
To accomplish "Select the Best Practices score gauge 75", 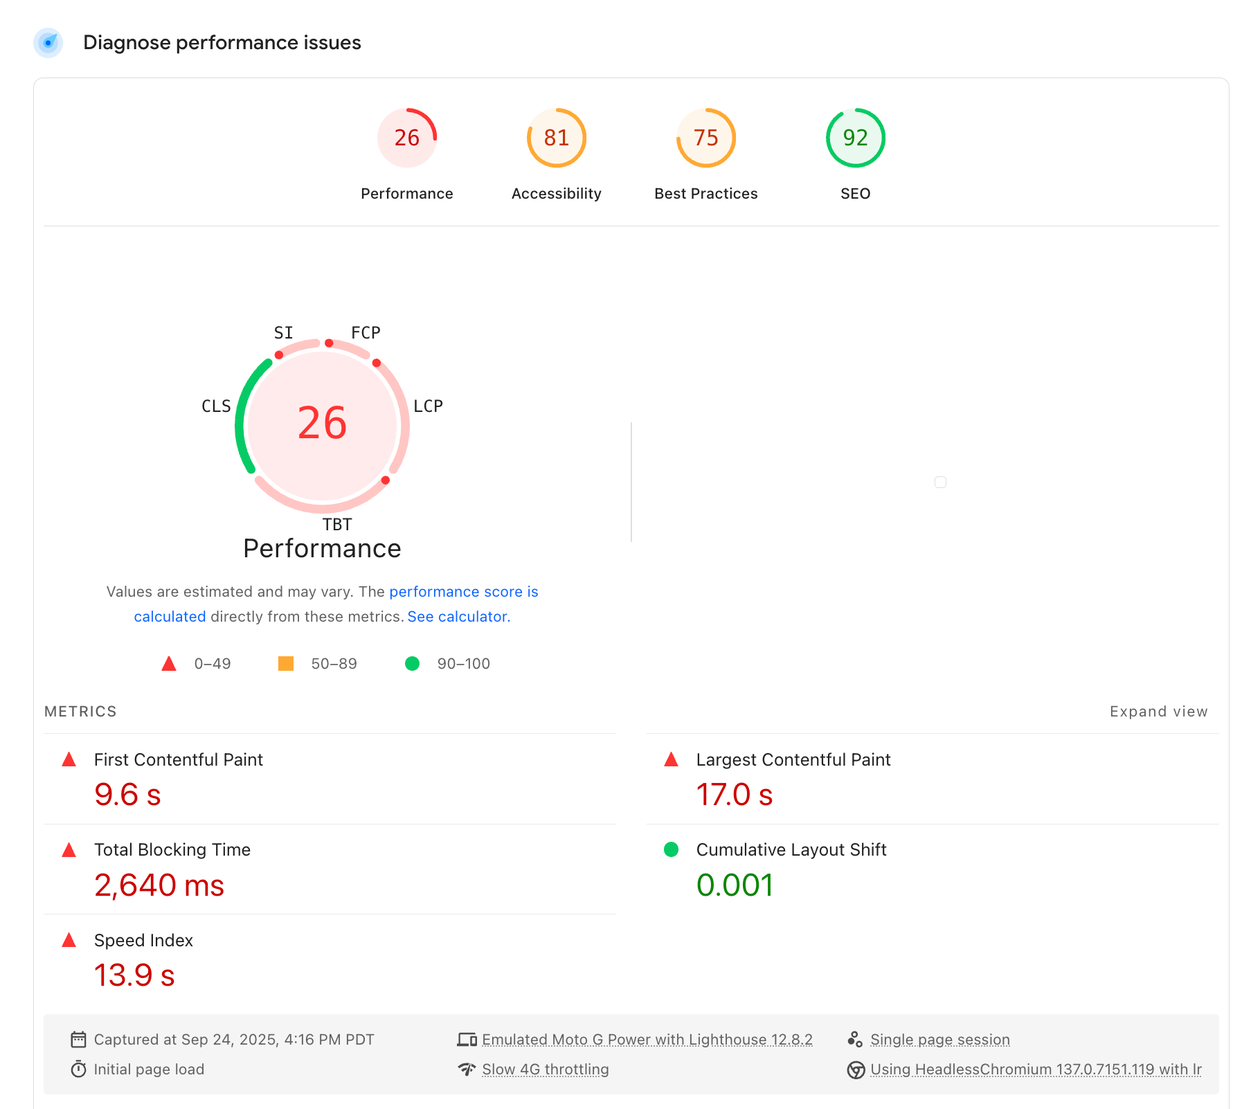I will (x=705, y=138).
